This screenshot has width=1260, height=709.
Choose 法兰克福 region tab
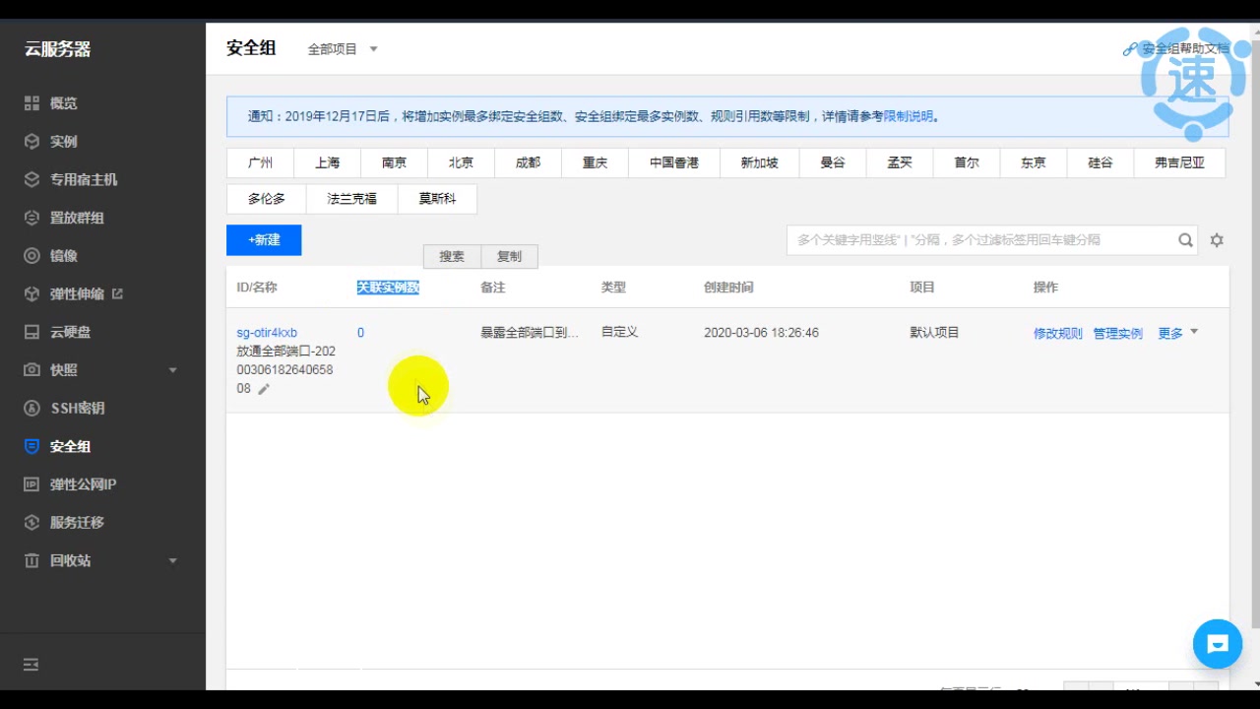[x=352, y=199]
